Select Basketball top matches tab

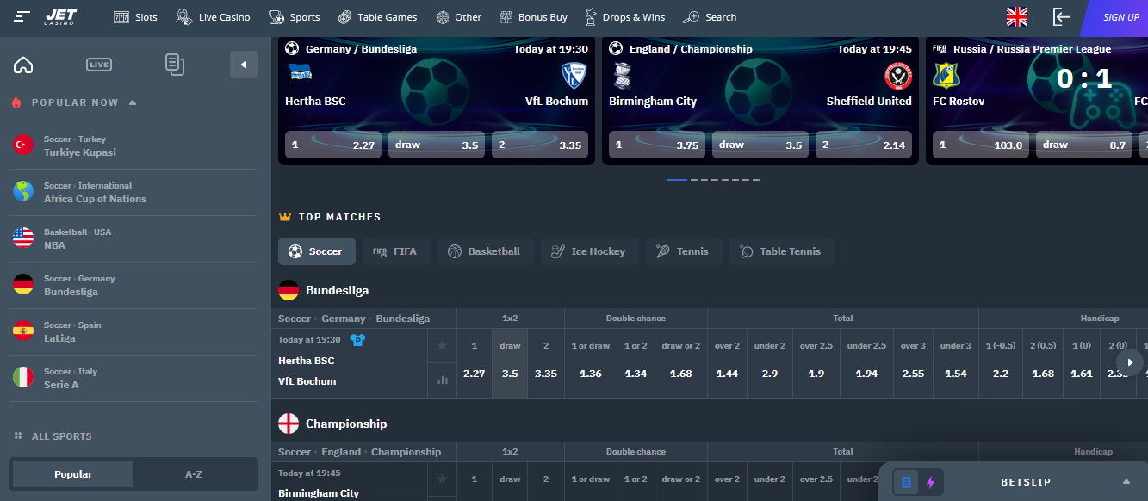click(x=485, y=251)
